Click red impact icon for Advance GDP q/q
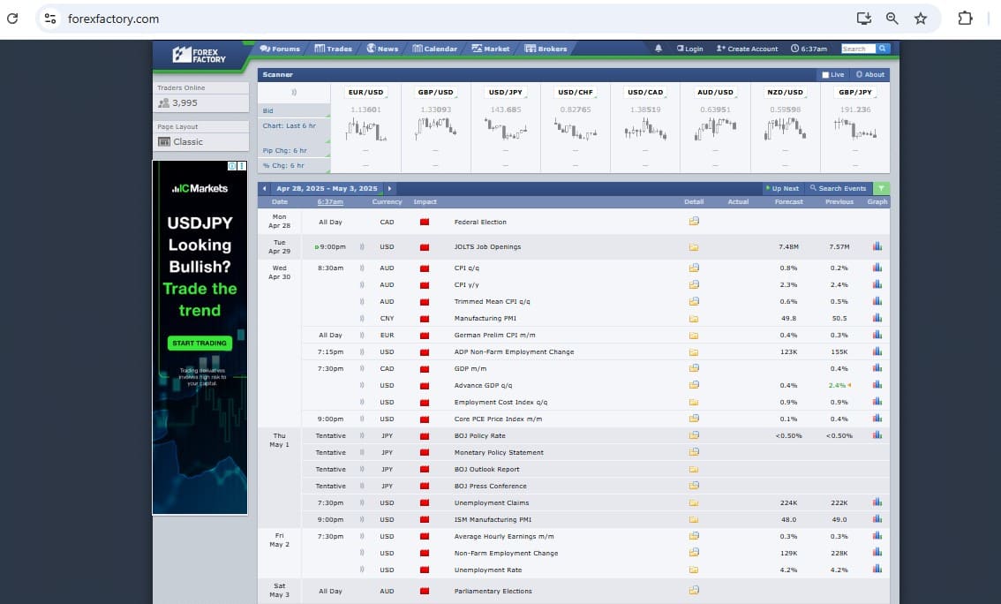The image size is (1001, 604). coord(425,386)
